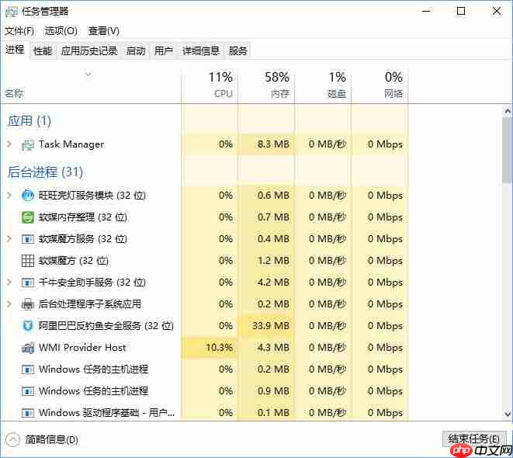Switch to the 详细信息 tab

[200, 50]
